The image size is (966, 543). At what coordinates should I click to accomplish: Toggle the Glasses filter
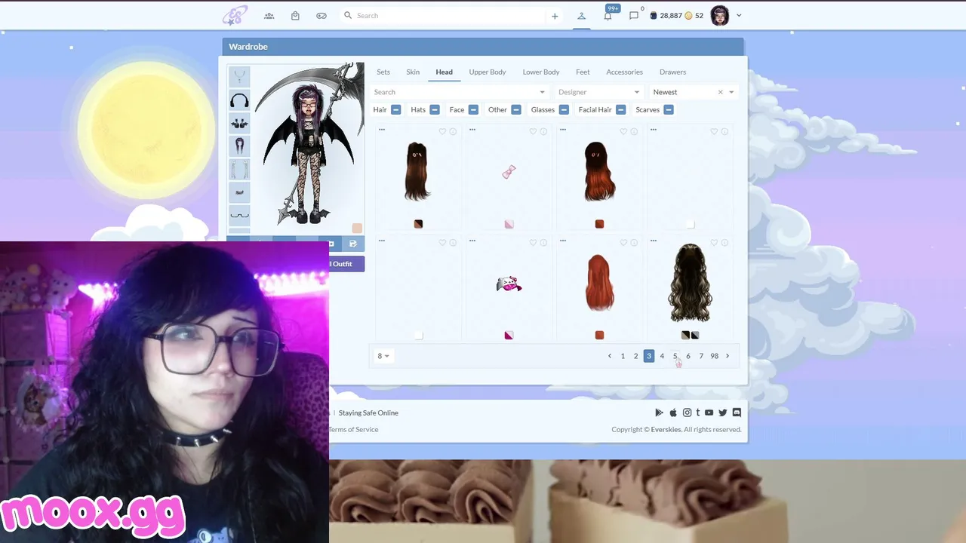tap(564, 110)
